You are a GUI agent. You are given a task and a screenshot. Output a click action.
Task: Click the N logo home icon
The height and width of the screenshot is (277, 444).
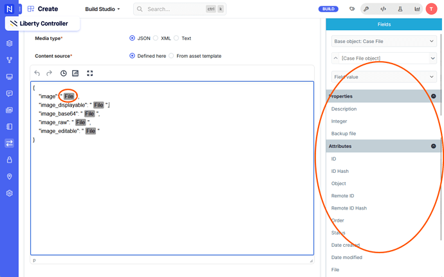coord(9,9)
